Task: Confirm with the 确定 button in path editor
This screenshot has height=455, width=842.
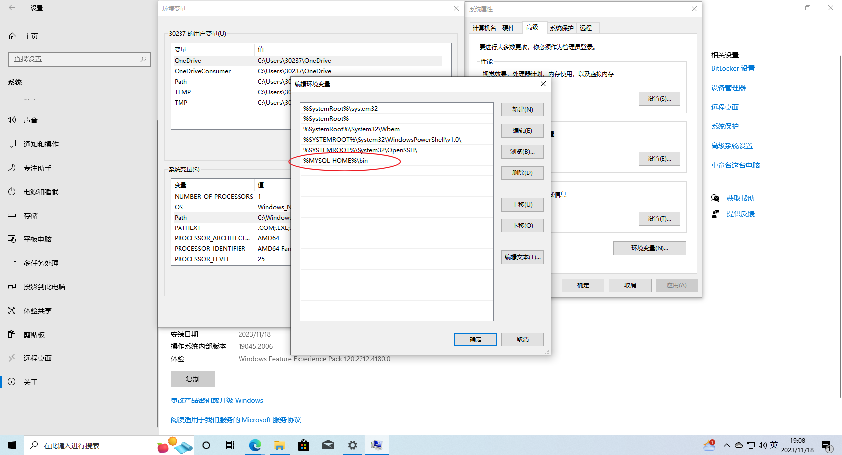Action: click(x=475, y=339)
